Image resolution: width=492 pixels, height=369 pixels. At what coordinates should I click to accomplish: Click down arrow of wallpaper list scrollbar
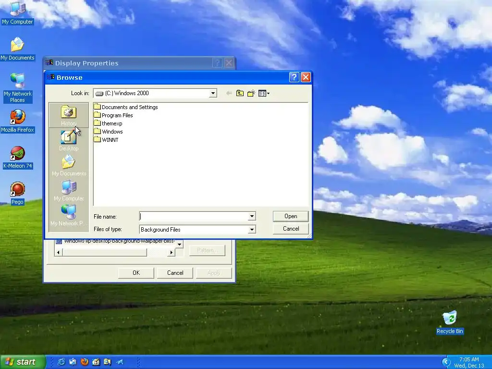[x=180, y=244]
